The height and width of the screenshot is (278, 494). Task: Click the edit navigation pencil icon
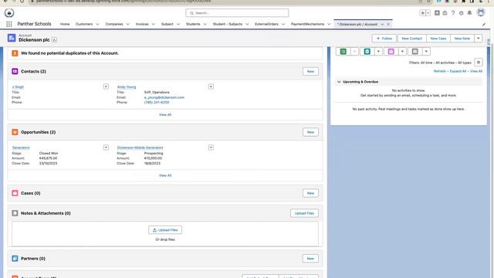click(484, 24)
